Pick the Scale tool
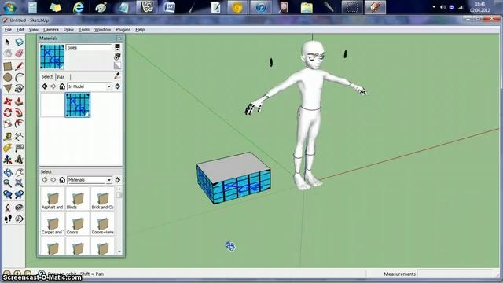This screenshot has width=503, height=283. (x=8, y=123)
